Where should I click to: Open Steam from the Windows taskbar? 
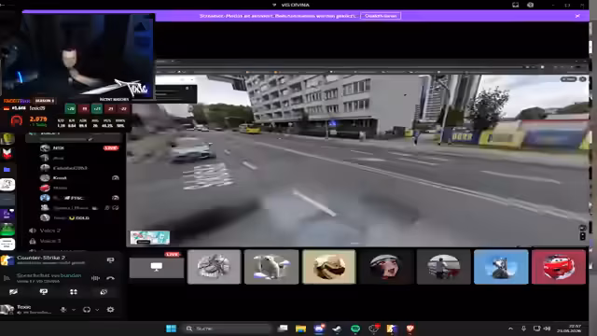[337, 329]
